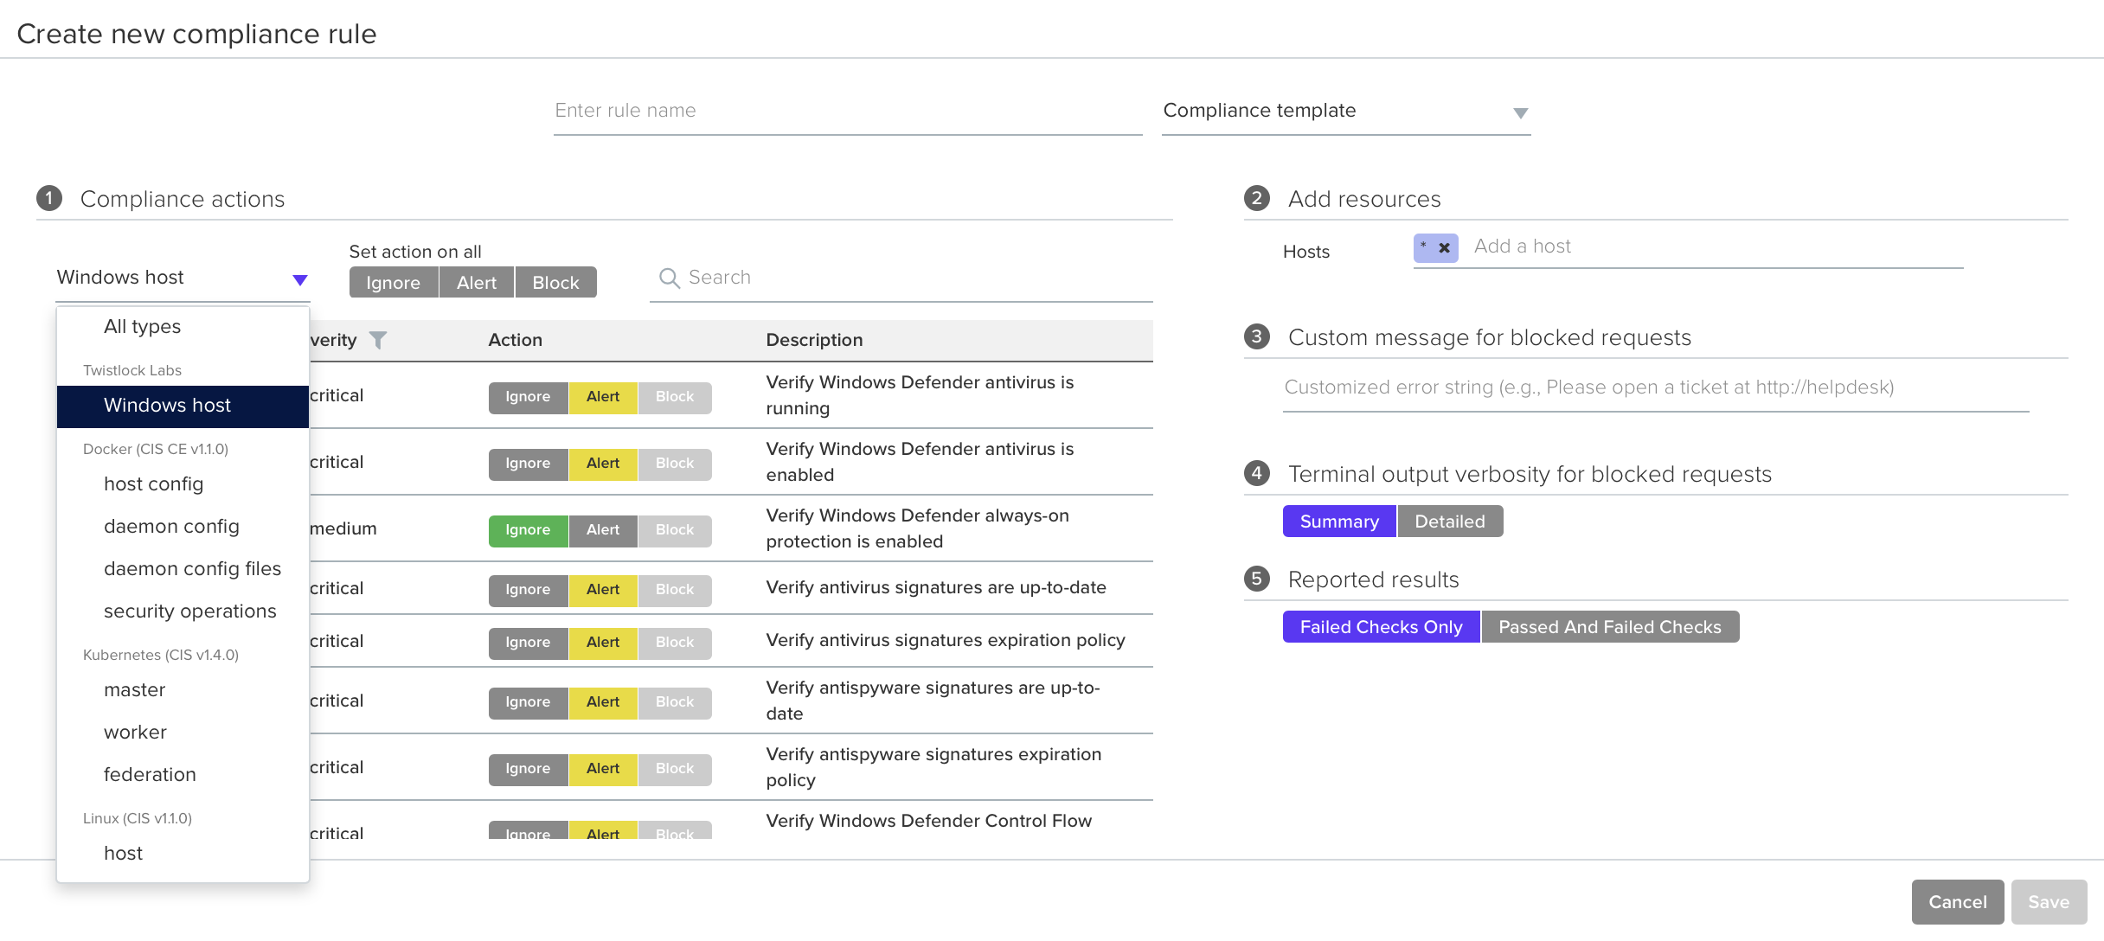Click the Save button

(2049, 902)
